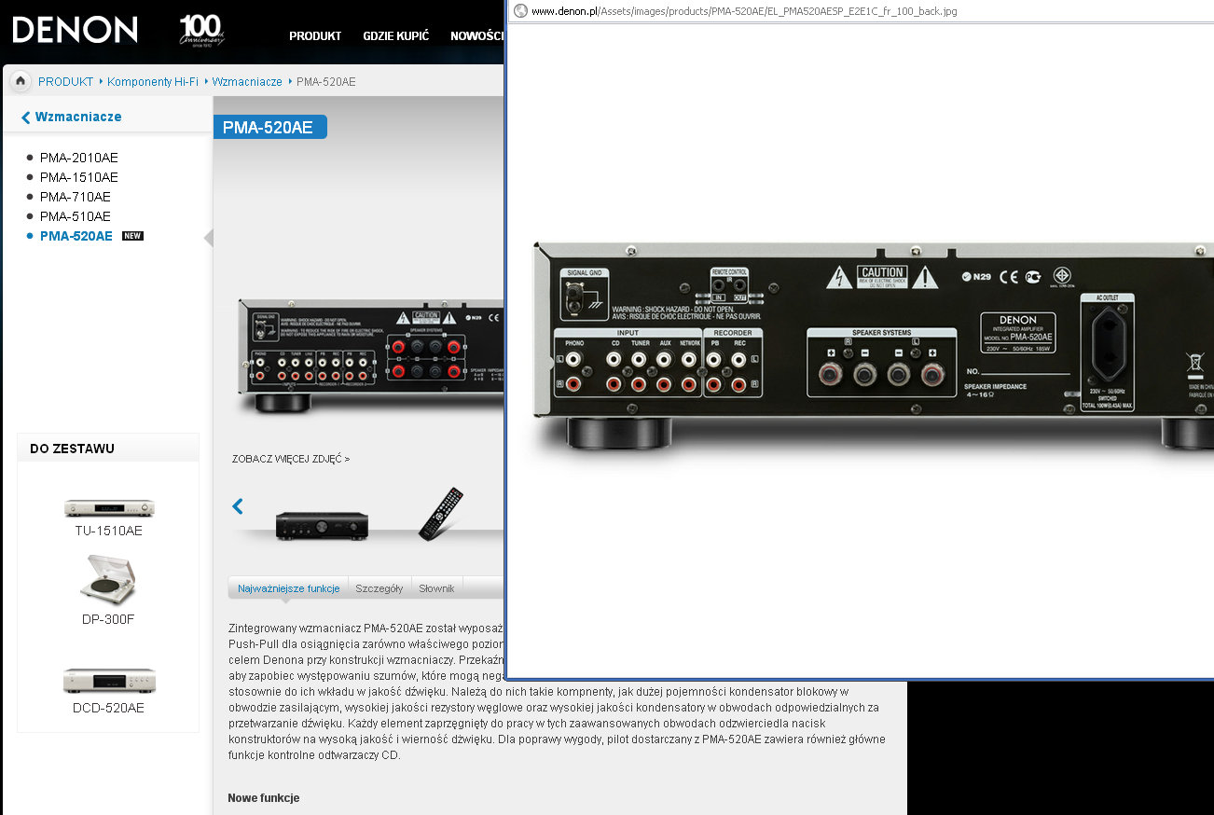This screenshot has width=1214, height=815.
Task: Click ZOBACZ WIĘCEJ ZDJĘĆ link
Action: coord(291,459)
